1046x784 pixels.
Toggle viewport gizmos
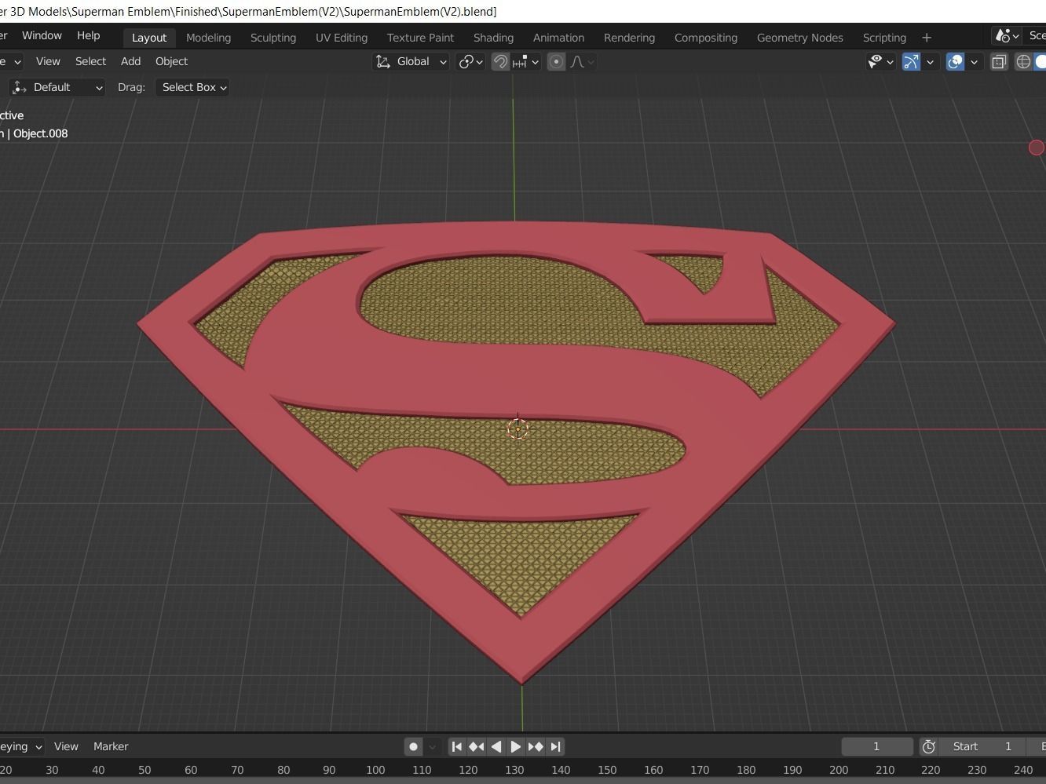(x=911, y=61)
